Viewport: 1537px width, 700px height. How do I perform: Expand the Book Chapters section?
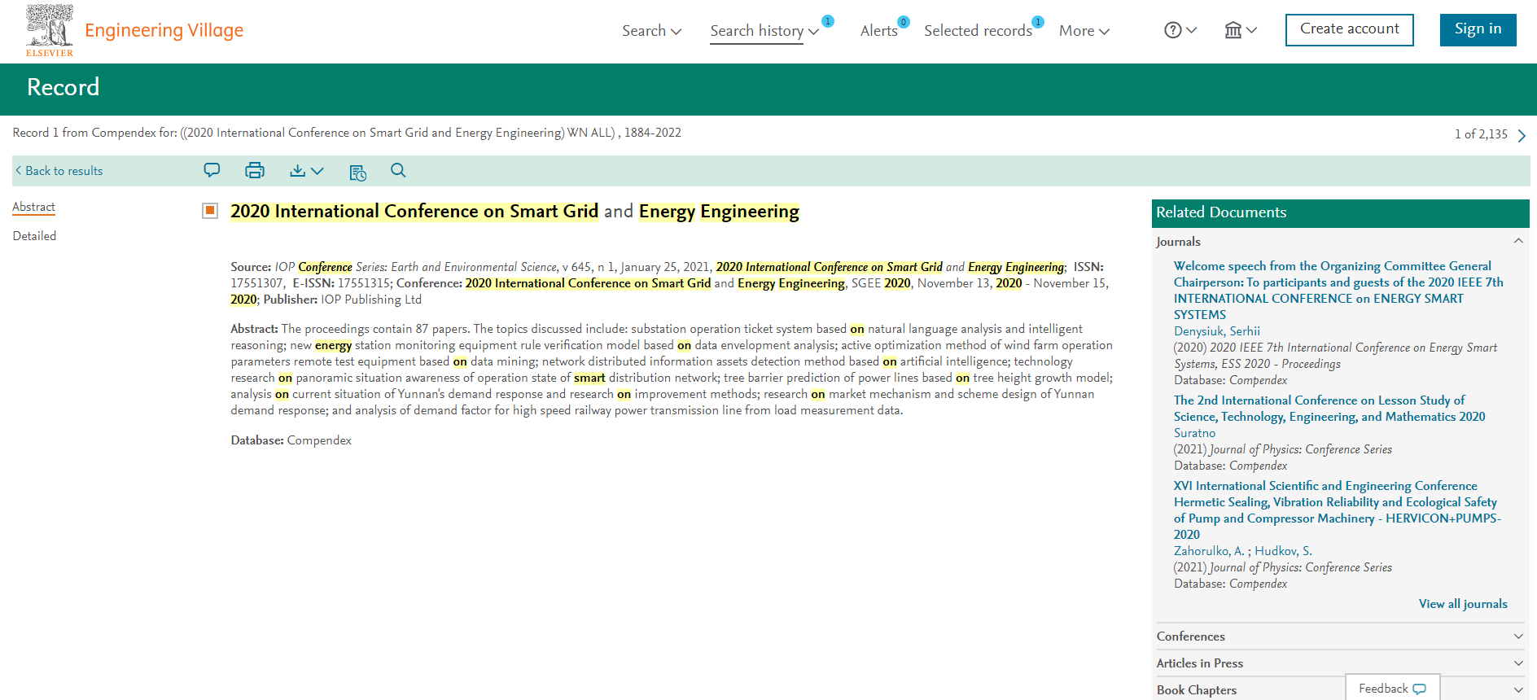(x=1518, y=689)
